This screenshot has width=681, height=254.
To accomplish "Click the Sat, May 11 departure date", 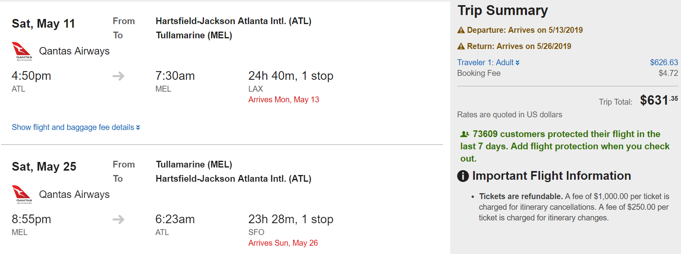I will pyautogui.click(x=43, y=24).
